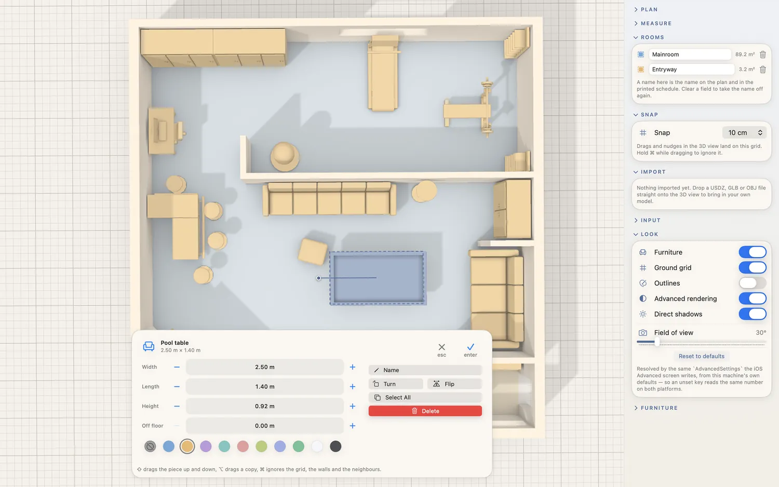Viewport: 779px width, 487px height.
Task: Collapse the IMPORT section
Action: click(x=649, y=172)
